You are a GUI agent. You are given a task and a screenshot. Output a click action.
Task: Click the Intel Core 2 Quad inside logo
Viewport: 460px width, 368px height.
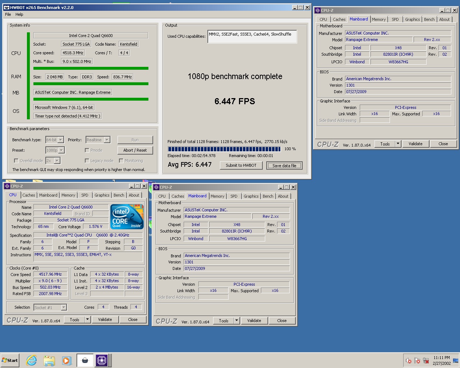click(x=127, y=217)
